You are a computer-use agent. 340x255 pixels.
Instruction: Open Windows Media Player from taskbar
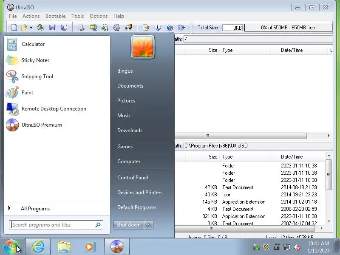pos(90,247)
